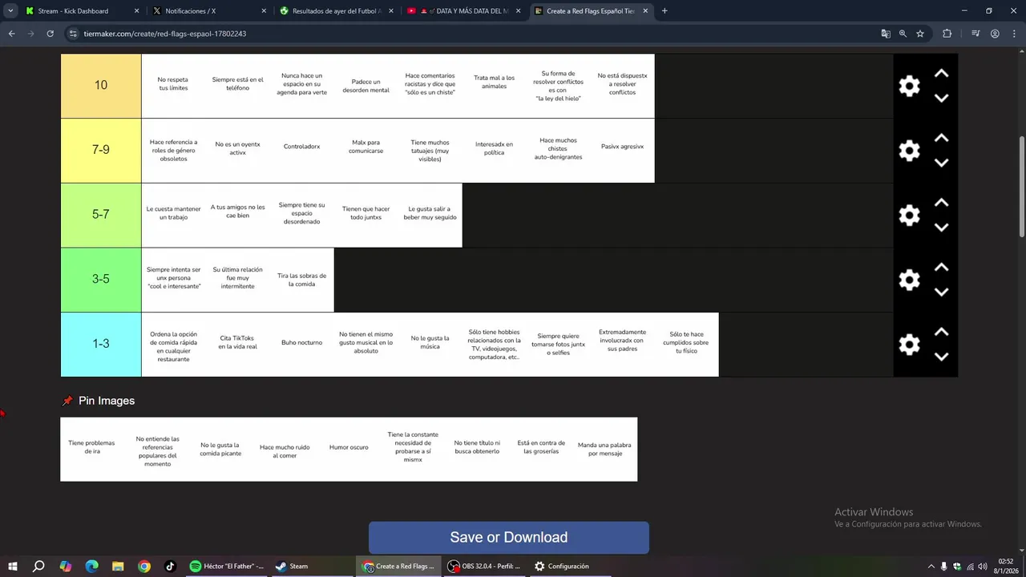Image resolution: width=1026 pixels, height=577 pixels.
Task: Bookmark this page with the star icon
Action: tap(920, 34)
